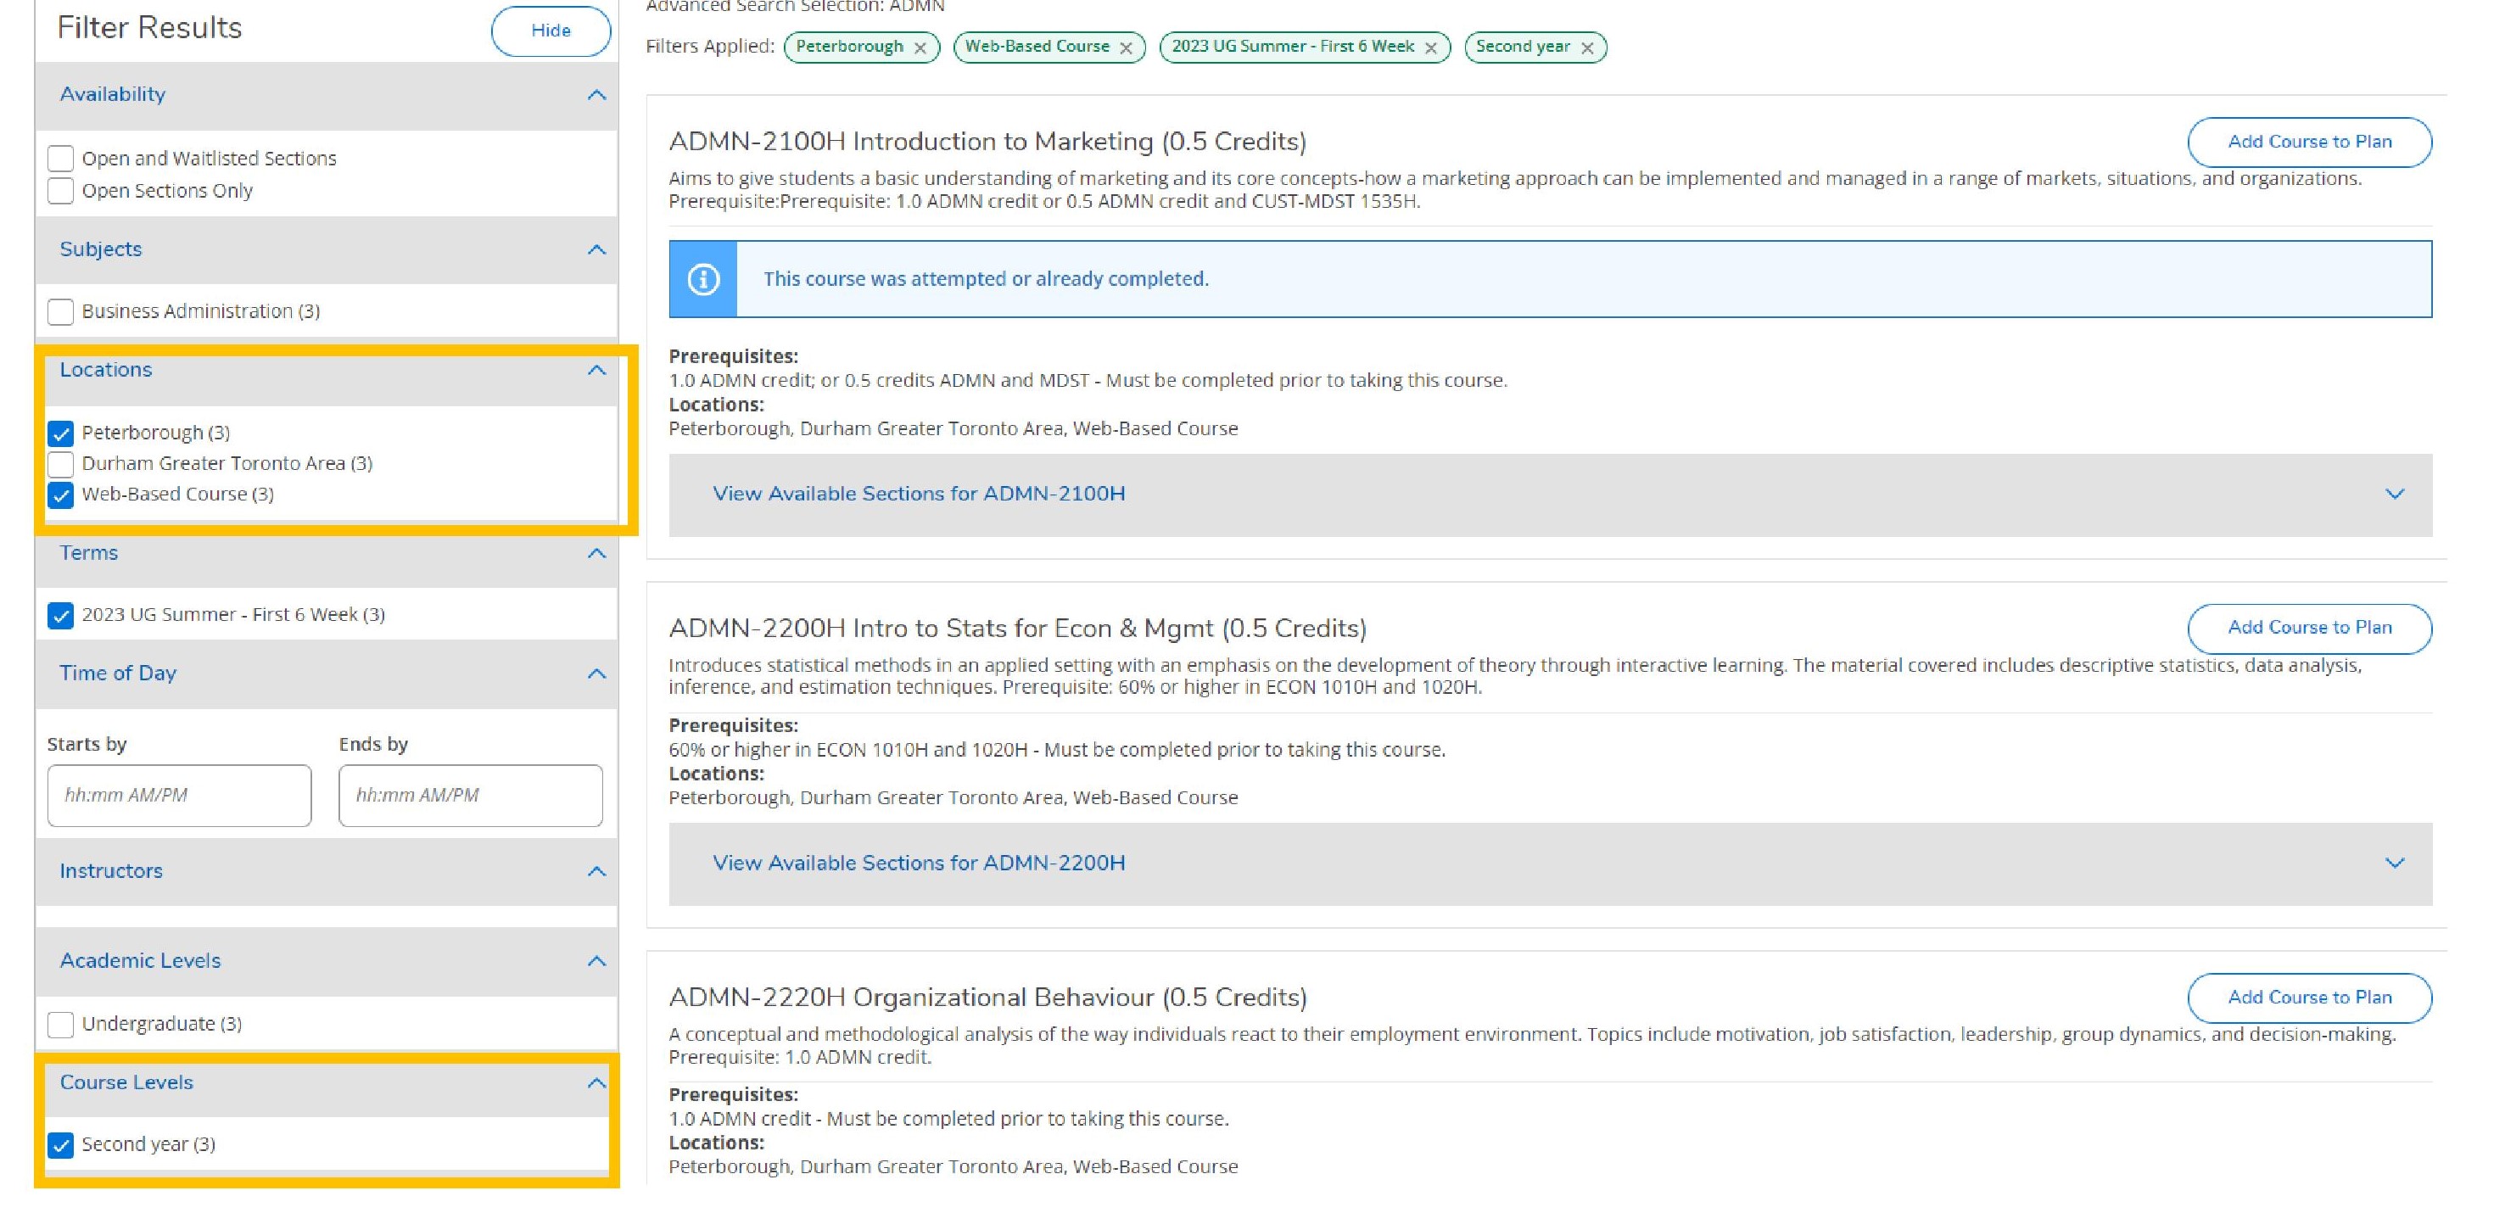
Task: Check the Open Sections Only checkbox
Action: coord(61,191)
